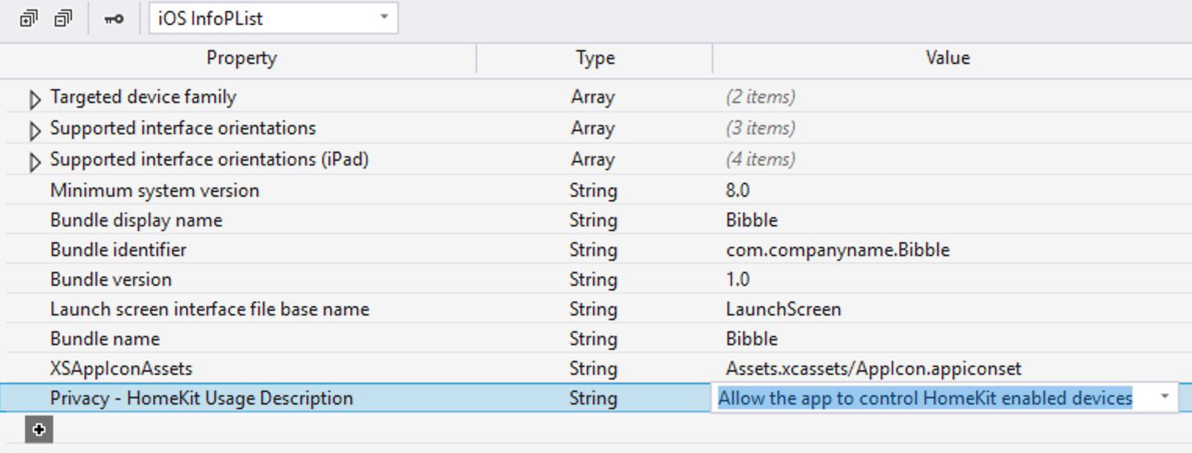Click the Bundle version value 1.0

tap(738, 280)
